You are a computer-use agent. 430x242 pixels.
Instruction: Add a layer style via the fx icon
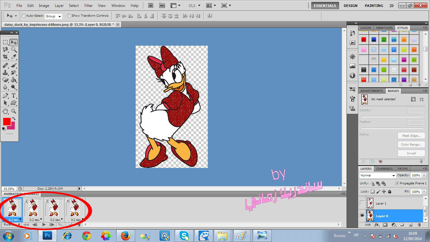pos(376,225)
